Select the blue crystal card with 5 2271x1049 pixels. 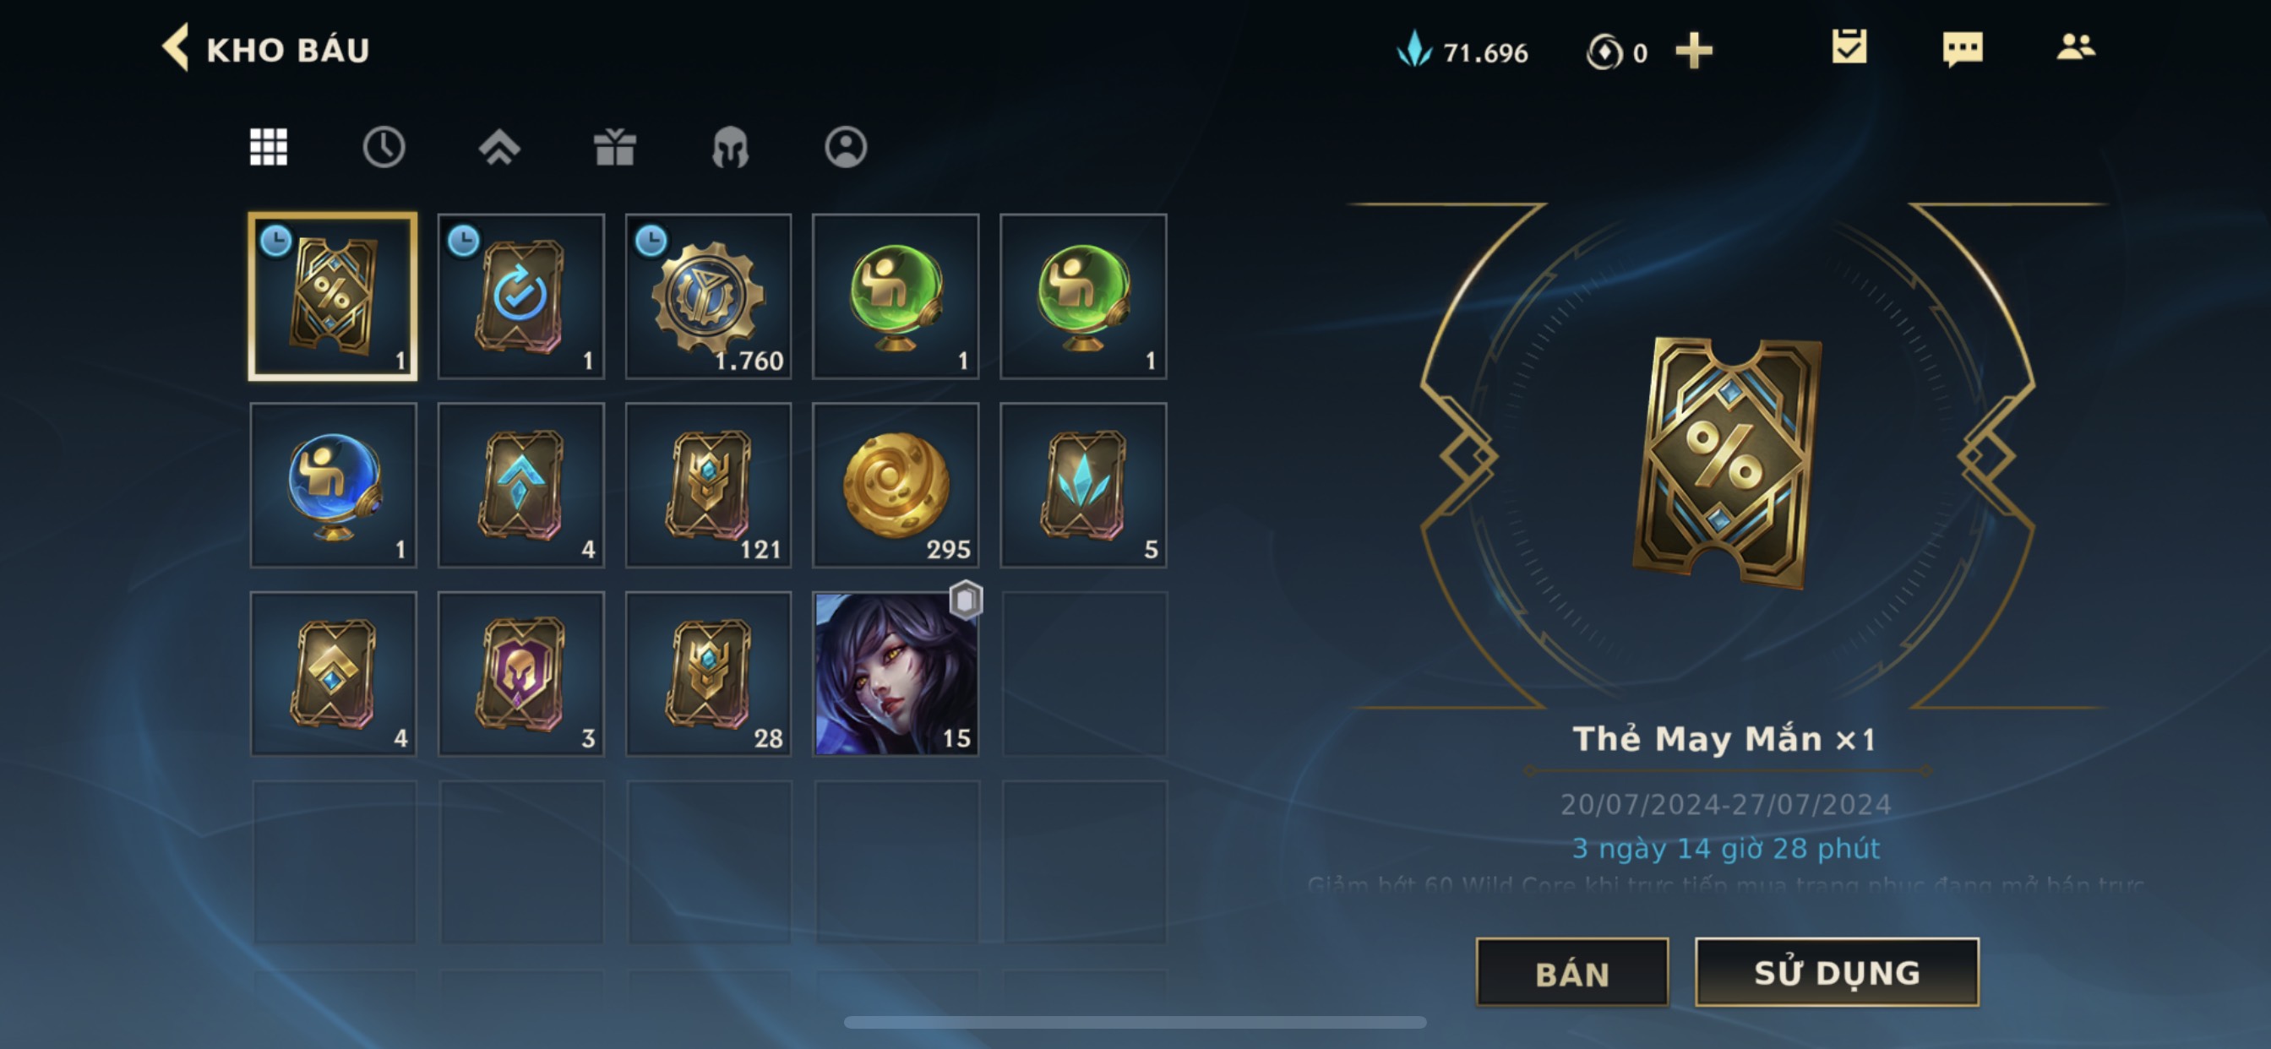pyautogui.click(x=1082, y=486)
